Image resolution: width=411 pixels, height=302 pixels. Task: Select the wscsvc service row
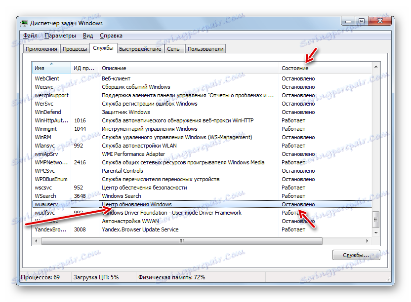[202, 188]
